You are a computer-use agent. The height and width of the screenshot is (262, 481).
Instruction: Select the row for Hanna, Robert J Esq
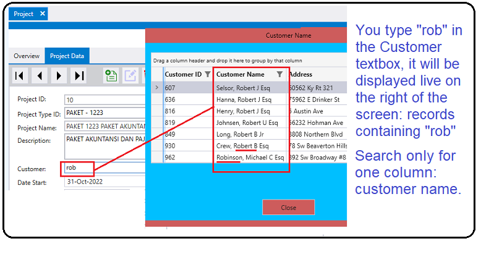coord(243,99)
